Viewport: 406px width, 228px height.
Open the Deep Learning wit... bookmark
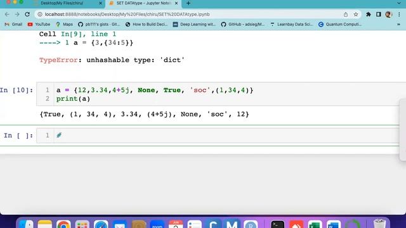coord(194,24)
